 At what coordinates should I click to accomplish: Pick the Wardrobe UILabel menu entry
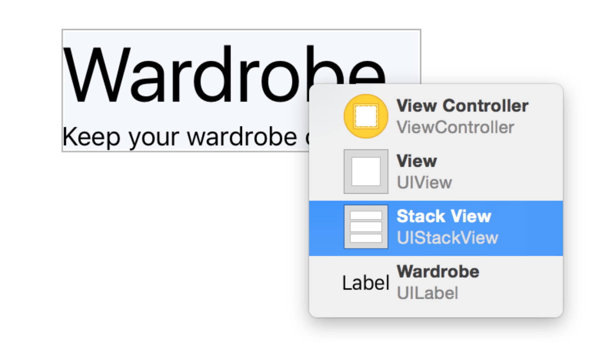pyautogui.click(x=436, y=283)
